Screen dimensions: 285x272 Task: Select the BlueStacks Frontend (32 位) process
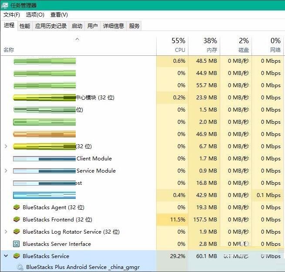[x=57, y=219]
